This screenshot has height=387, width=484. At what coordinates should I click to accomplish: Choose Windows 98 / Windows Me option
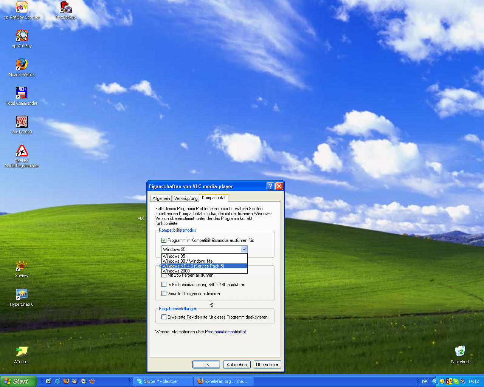pos(188,261)
